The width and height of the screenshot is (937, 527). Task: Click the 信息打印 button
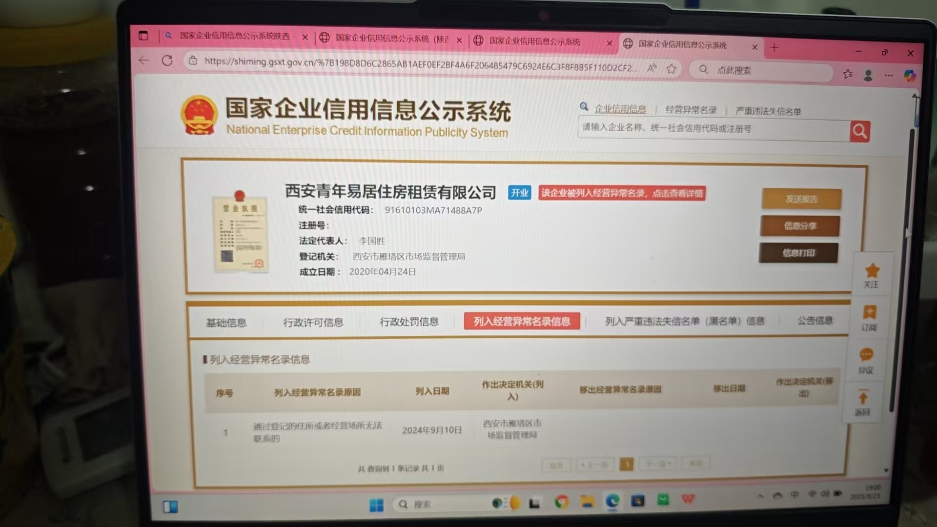(x=798, y=253)
